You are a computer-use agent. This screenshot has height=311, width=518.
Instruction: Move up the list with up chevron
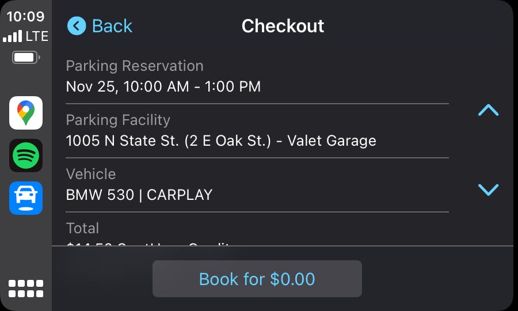(488, 110)
